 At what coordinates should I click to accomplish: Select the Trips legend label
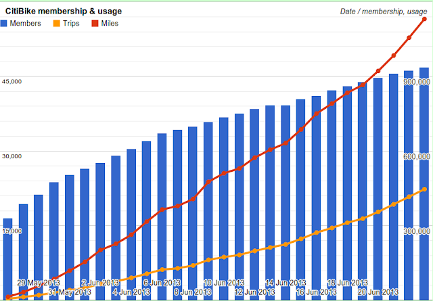[71, 24]
